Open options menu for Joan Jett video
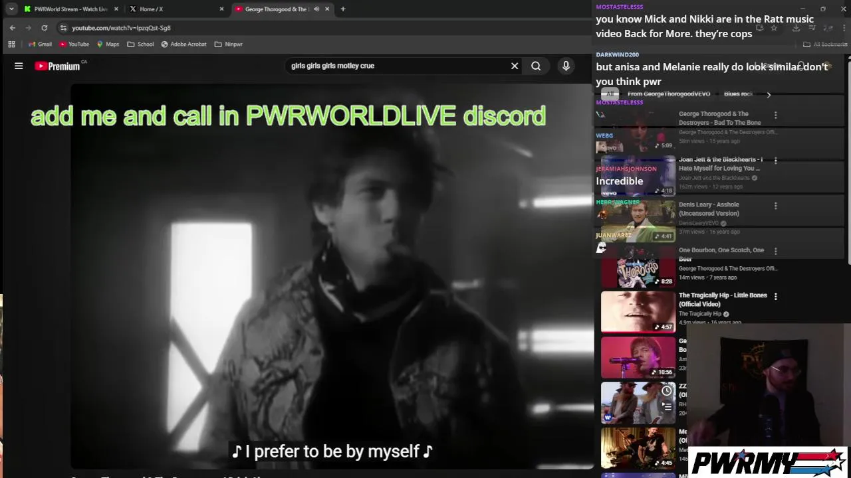The width and height of the screenshot is (851, 478). click(x=775, y=161)
